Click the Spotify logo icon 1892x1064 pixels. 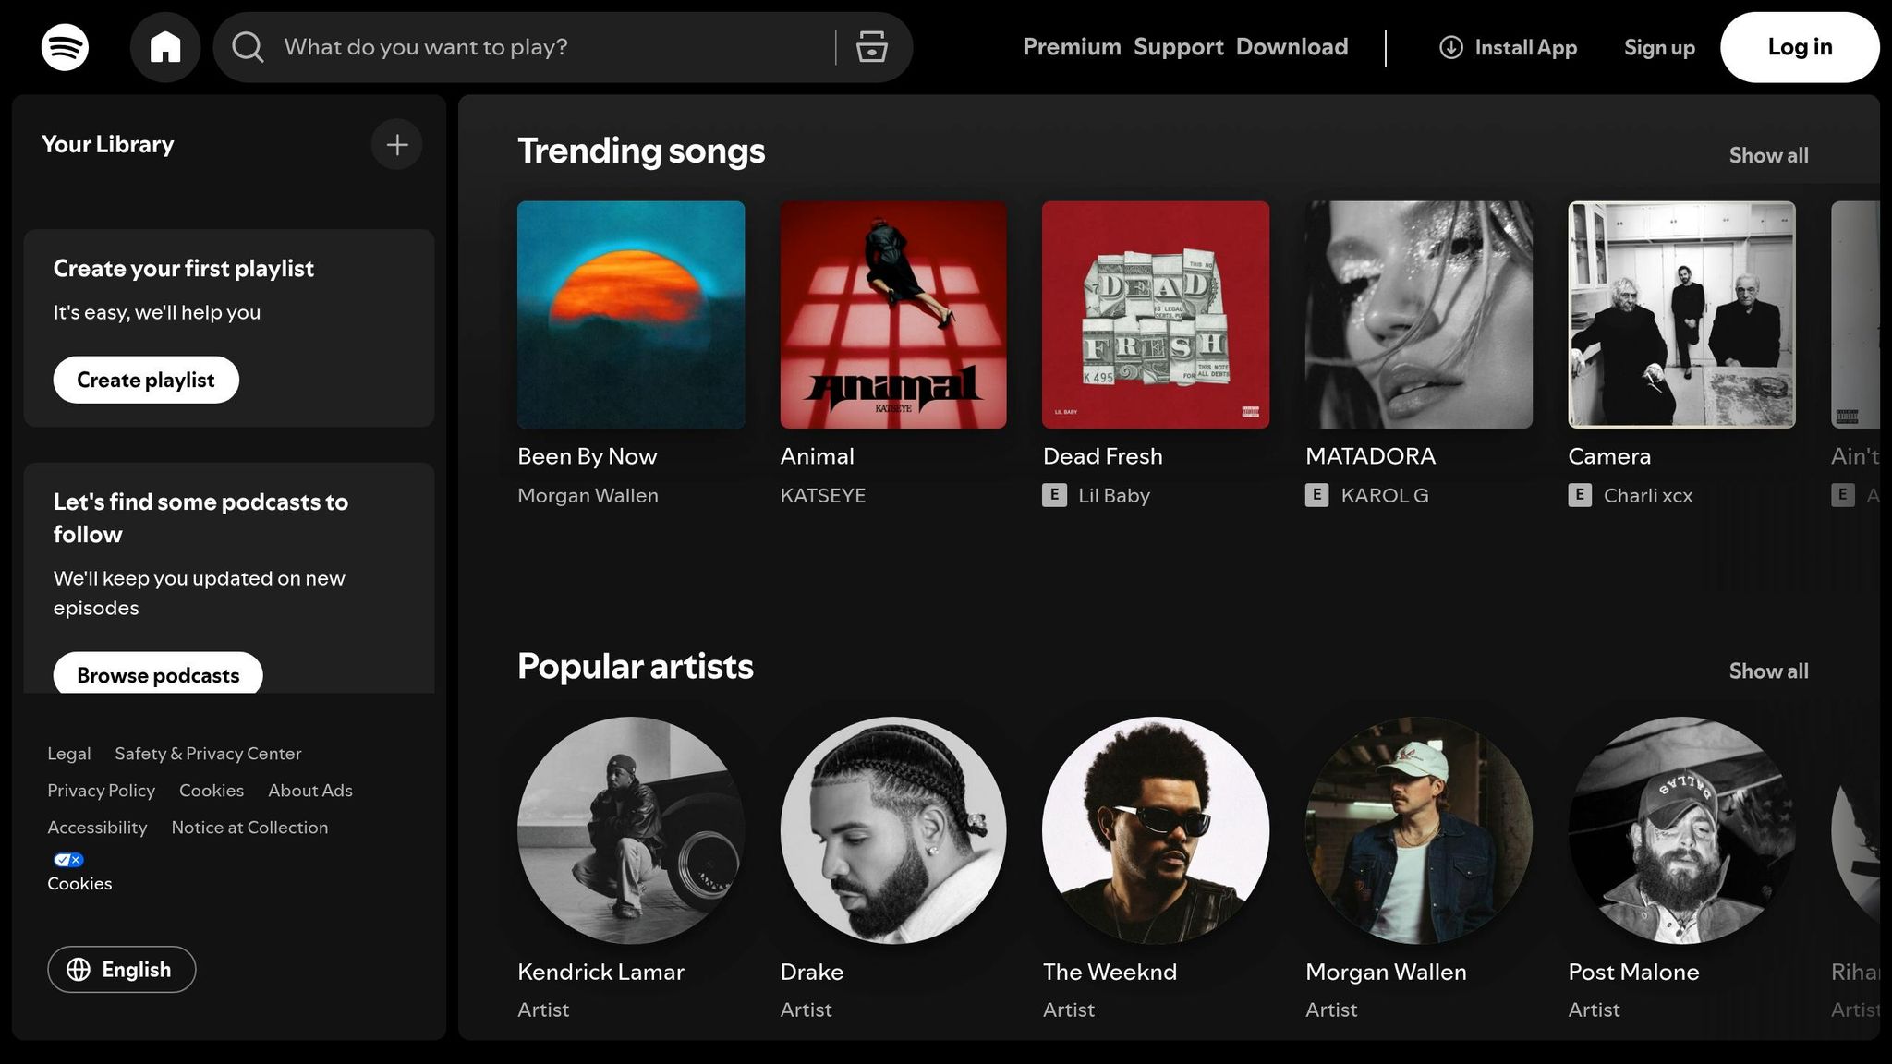(x=65, y=47)
